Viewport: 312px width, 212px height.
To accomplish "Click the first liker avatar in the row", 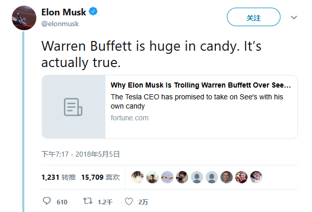I will tap(137, 177).
